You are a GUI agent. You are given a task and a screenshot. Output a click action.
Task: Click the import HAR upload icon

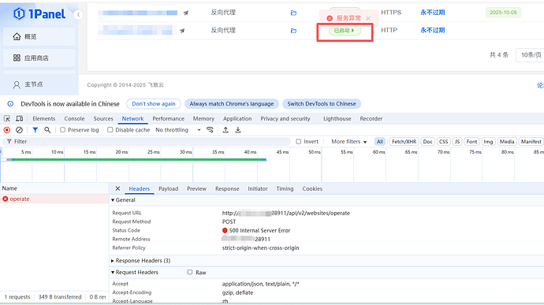click(225, 130)
